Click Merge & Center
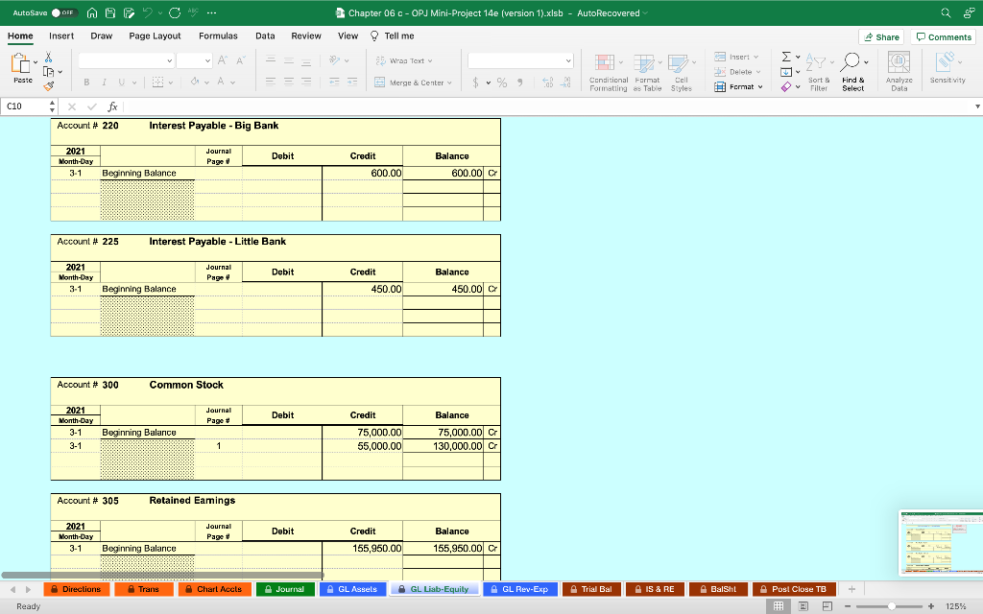Screen dimensions: 983x614 click(413, 83)
